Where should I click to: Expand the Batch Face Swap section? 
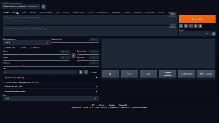pyautogui.click(x=51, y=78)
